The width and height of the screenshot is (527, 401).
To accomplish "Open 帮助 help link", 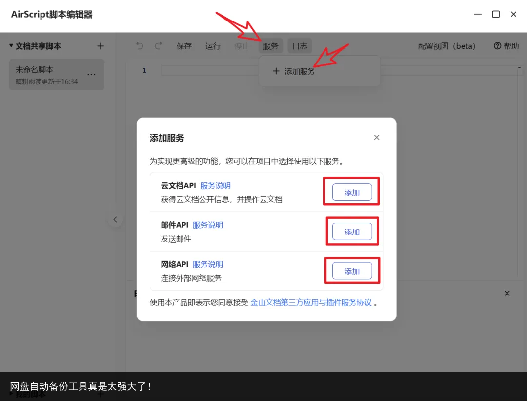I will pyautogui.click(x=506, y=46).
